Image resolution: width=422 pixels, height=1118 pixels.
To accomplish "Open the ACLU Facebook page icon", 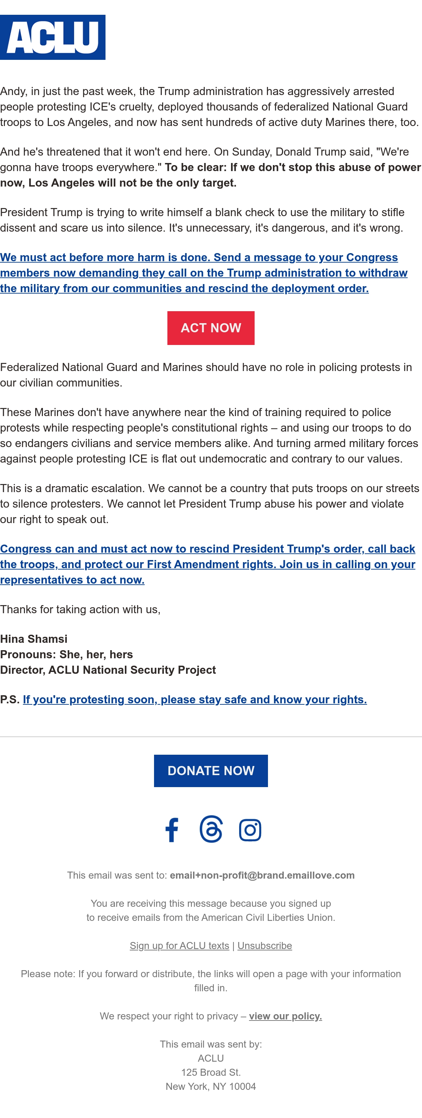I will pos(172,830).
